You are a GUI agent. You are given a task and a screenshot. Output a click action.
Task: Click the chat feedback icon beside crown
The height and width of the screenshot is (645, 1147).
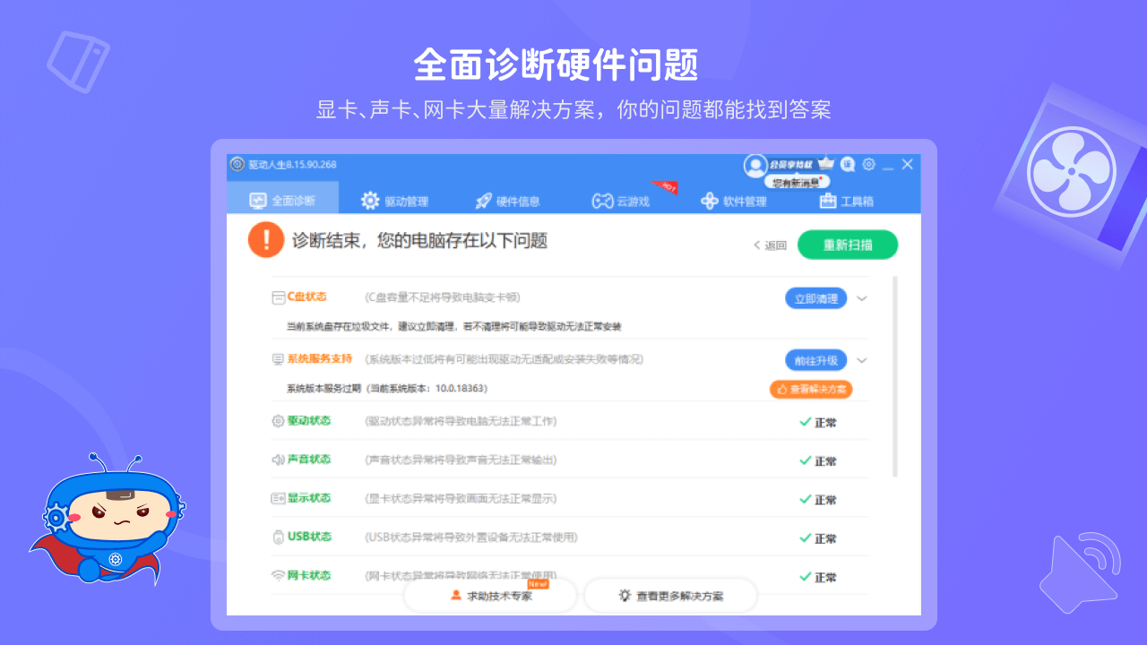[x=848, y=164]
